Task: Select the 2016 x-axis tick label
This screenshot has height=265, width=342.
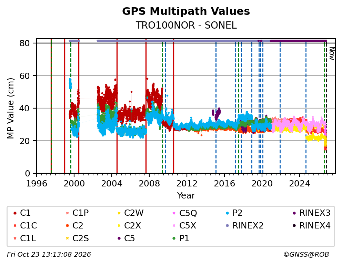Action: tap(224, 184)
